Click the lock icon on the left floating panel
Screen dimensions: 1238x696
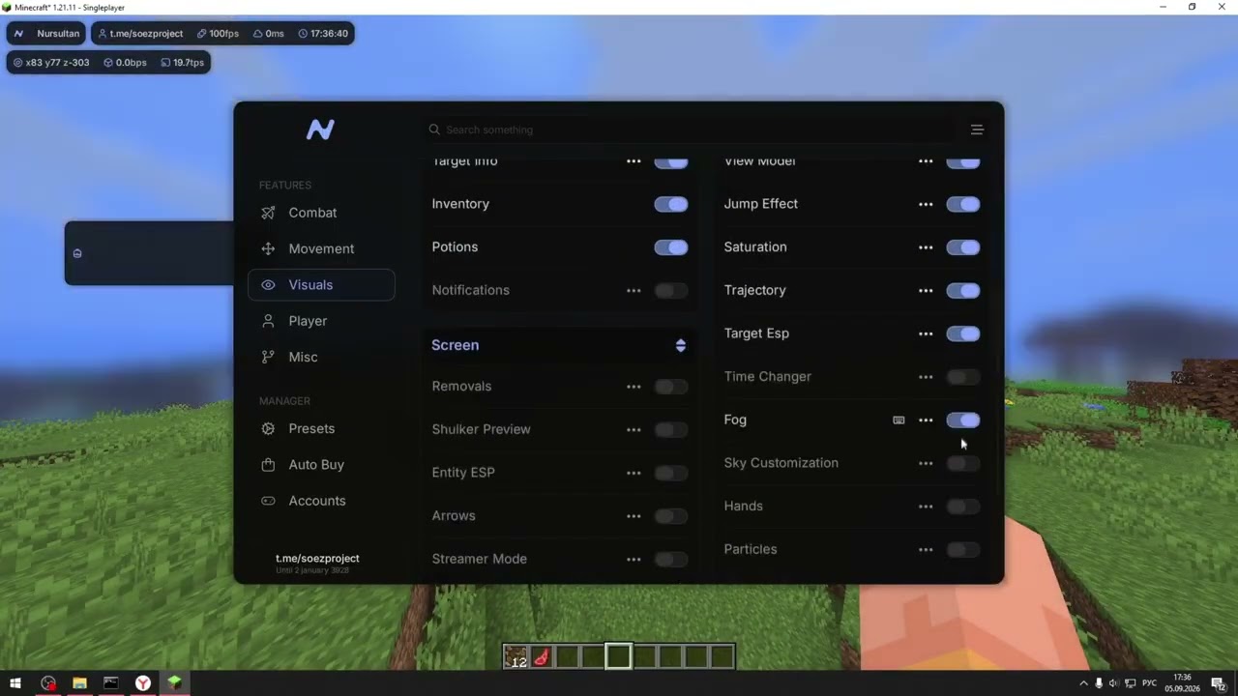[77, 253]
